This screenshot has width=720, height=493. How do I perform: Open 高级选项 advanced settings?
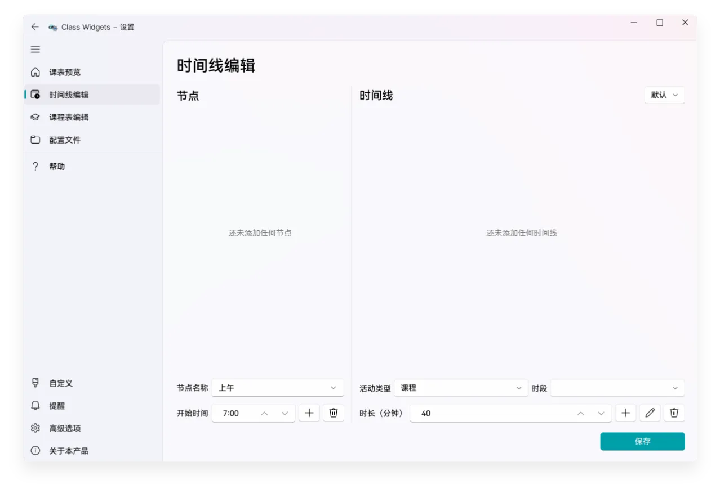65,428
